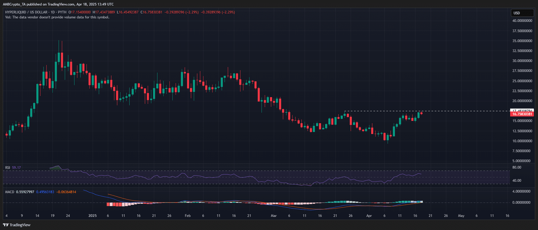
Task: Click the blue MACD value 0.49563183
Action: (x=45, y=192)
